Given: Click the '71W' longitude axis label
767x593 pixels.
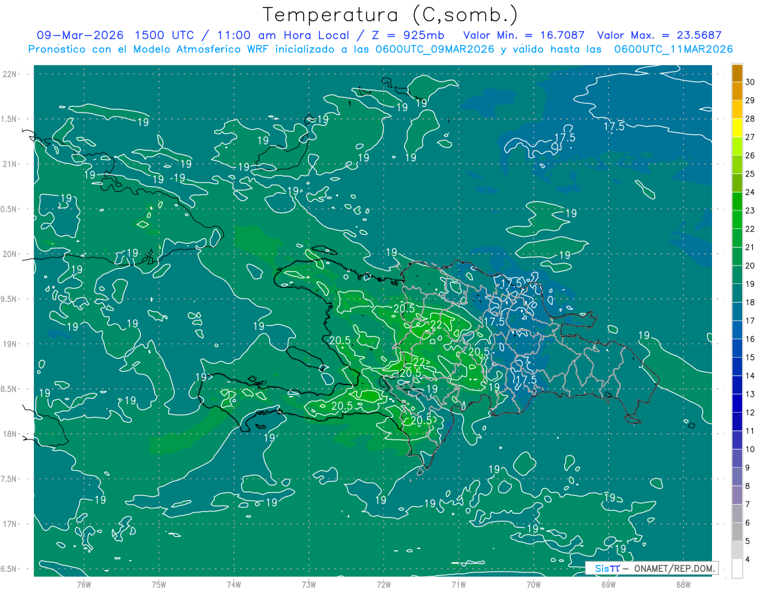Looking at the screenshot, I should 458,584.
